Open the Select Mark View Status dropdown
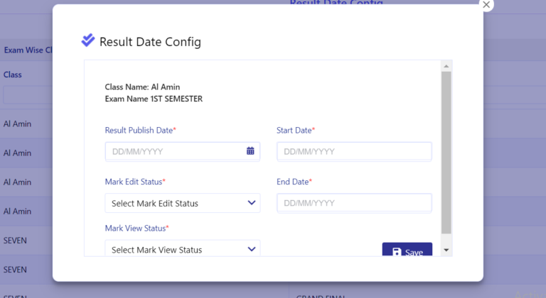Screen dimensions: 546x298 click(x=183, y=248)
